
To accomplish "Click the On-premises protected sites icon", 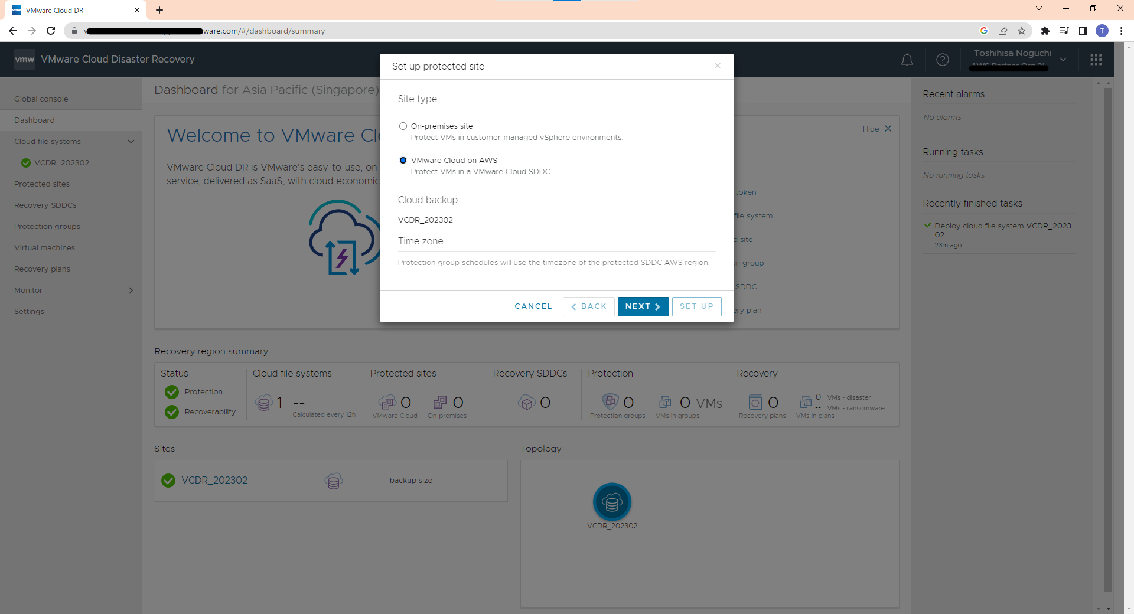I will tap(440, 402).
